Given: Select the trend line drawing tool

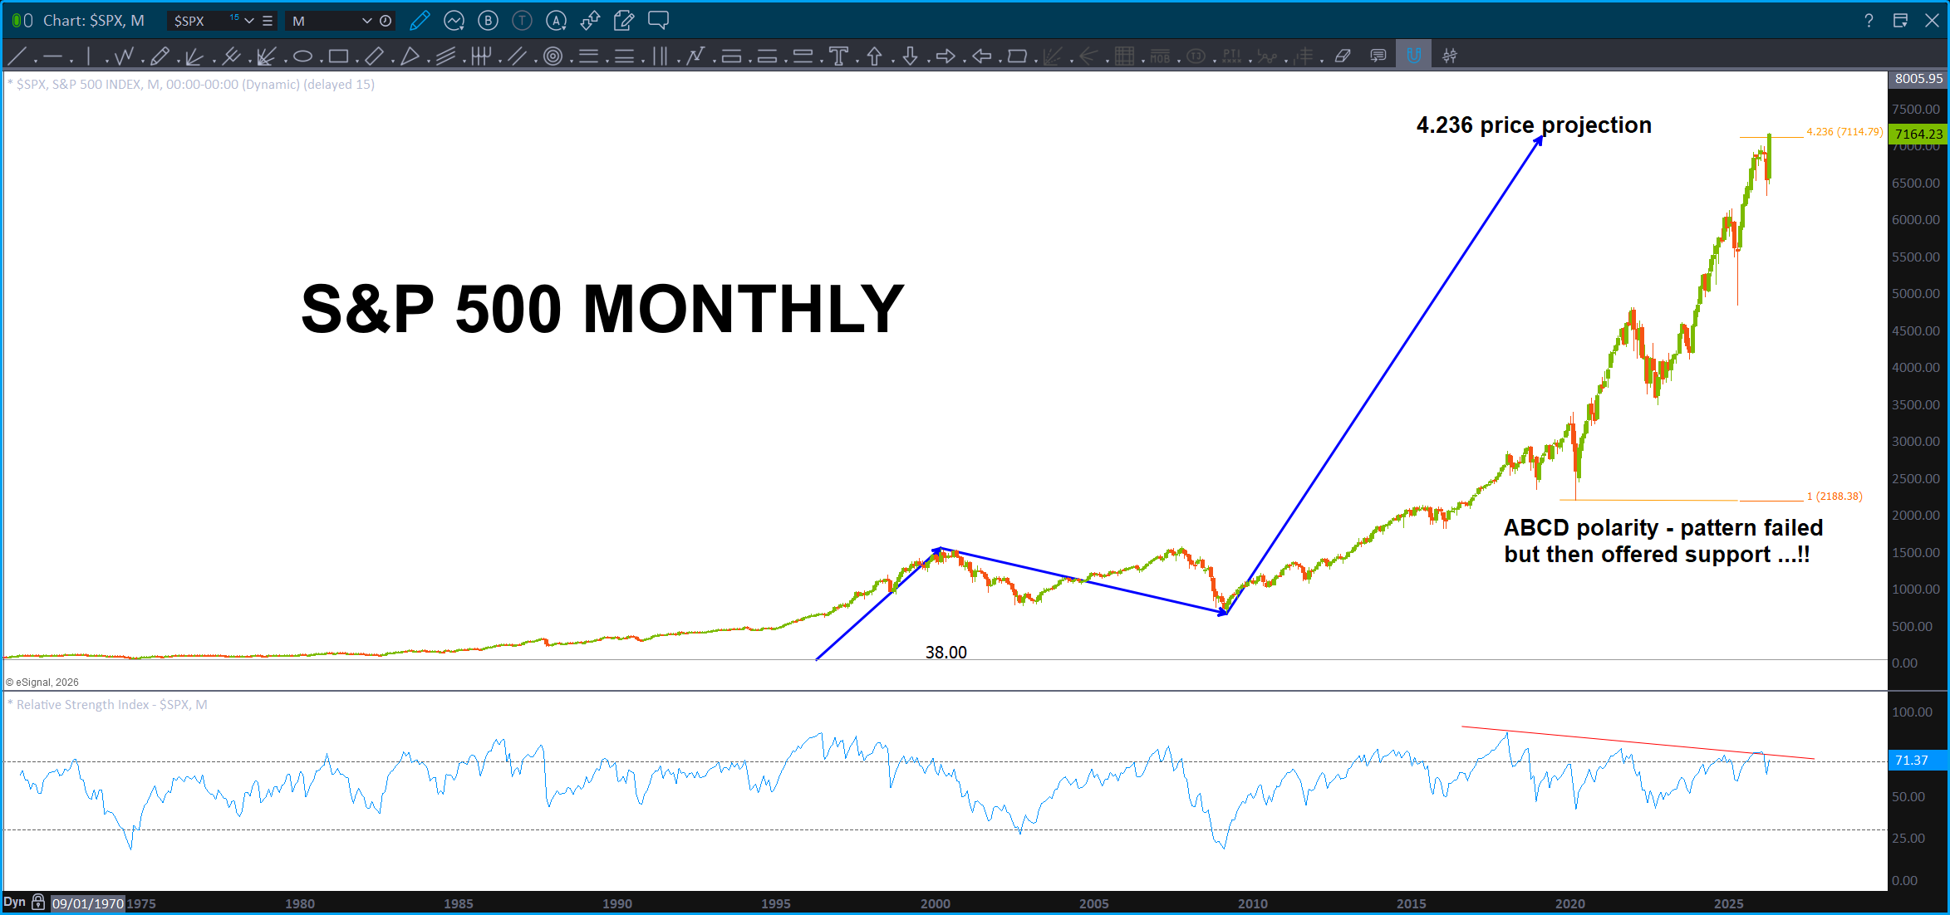Looking at the screenshot, I should click(x=16, y=56).
